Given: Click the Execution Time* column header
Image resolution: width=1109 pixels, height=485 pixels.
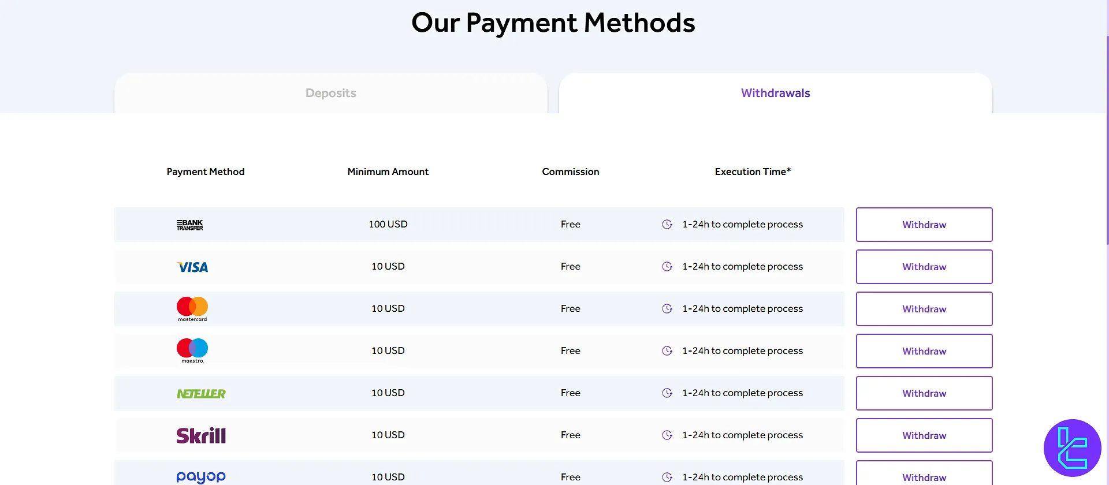Looking at the screenshot, I should (753, 171).
